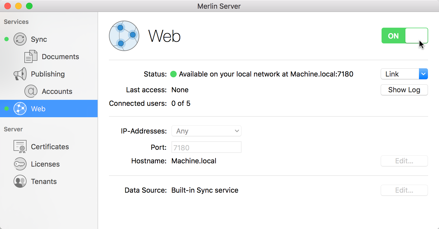The height and width of the screenshot is (229, 439).
Task: Click the Sync service icon
Action: (x=20, y=39)
